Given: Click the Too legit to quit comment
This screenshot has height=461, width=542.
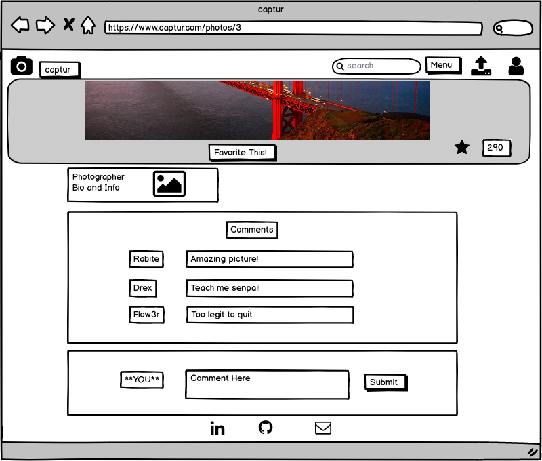Looking at the screenshot, I should pos(270,315).
